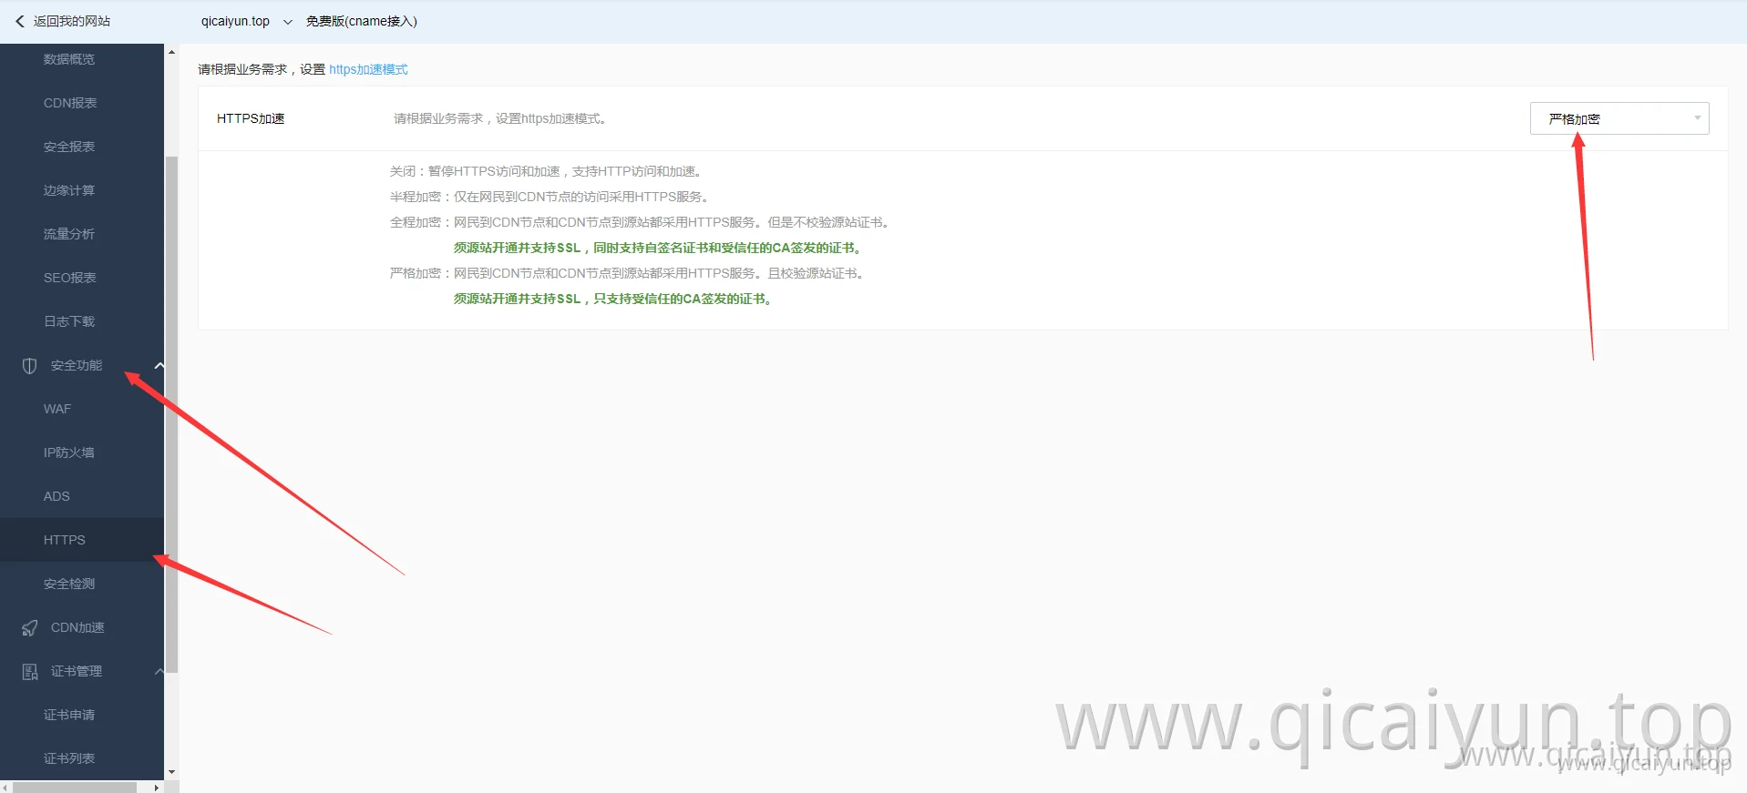Click the sidebar scrollbar up arrow
Image resolution: width=1747 pixels, height=793 pixels.
(x=171, y=52)
